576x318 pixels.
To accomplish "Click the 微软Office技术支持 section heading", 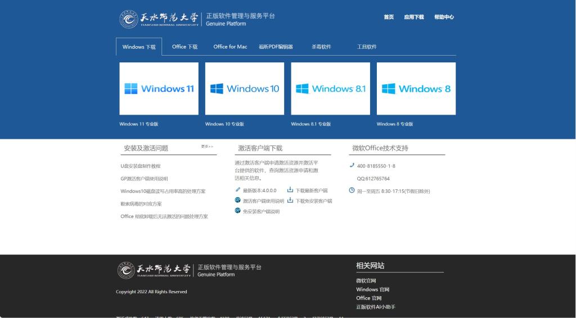I will (x=380, y=148).
